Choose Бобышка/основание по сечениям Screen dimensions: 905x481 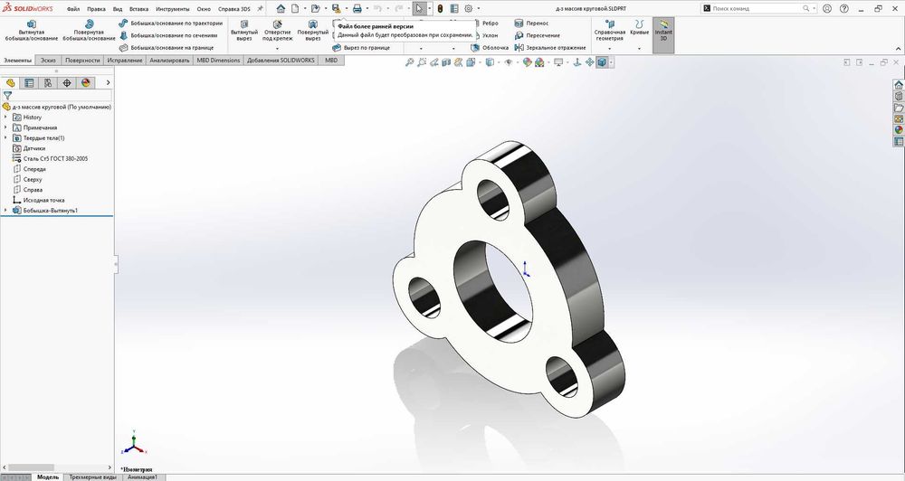click(168, 35)
